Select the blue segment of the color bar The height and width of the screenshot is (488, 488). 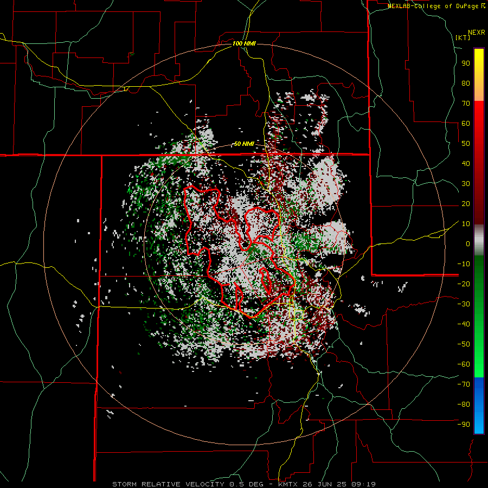tap(479, 406)
